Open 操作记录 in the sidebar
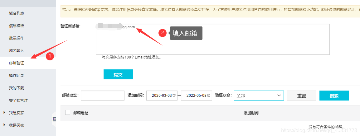Viewport: 360px width, 136px height. (x=17, y=75)
